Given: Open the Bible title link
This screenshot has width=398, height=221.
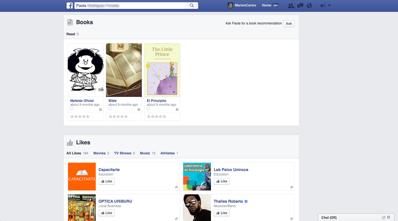Looking at the screenshot, I should pyautogui.click(x=112, y=101).
